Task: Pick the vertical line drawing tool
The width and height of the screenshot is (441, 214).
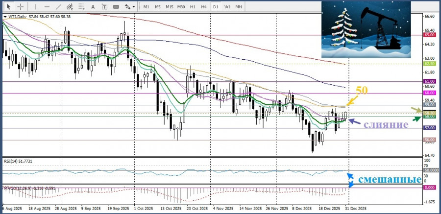Action: pyautogui.click(x=34, y=6)
